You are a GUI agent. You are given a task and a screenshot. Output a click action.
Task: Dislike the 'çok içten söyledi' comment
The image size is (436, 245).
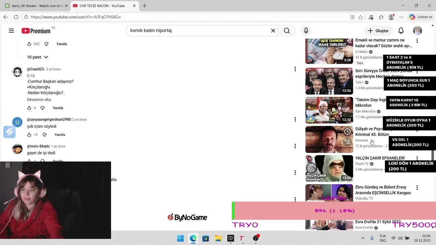(45, 135)
